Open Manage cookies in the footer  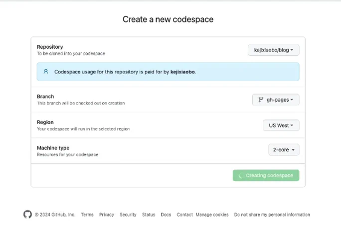tap(212, 215)
